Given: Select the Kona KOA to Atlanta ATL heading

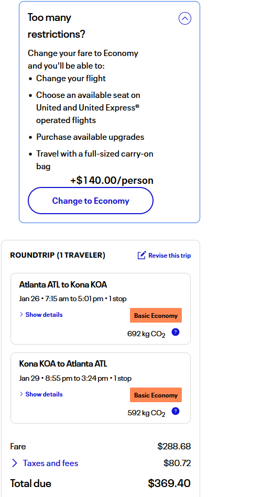Looking at the screenshot, I should pos(63,363).
